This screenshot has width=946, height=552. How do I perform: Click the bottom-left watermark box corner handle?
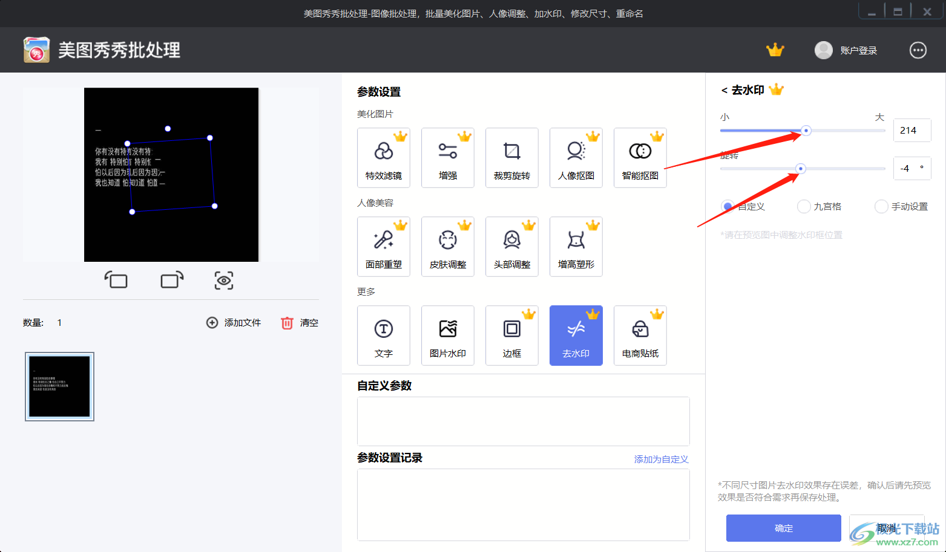click(132, 212)
